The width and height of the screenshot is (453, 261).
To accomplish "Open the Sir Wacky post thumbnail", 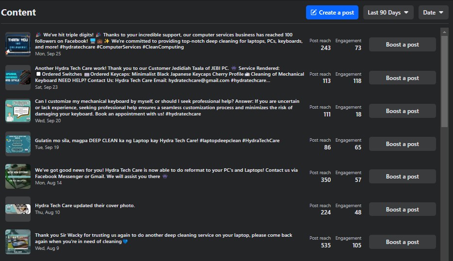I will 18,242.
